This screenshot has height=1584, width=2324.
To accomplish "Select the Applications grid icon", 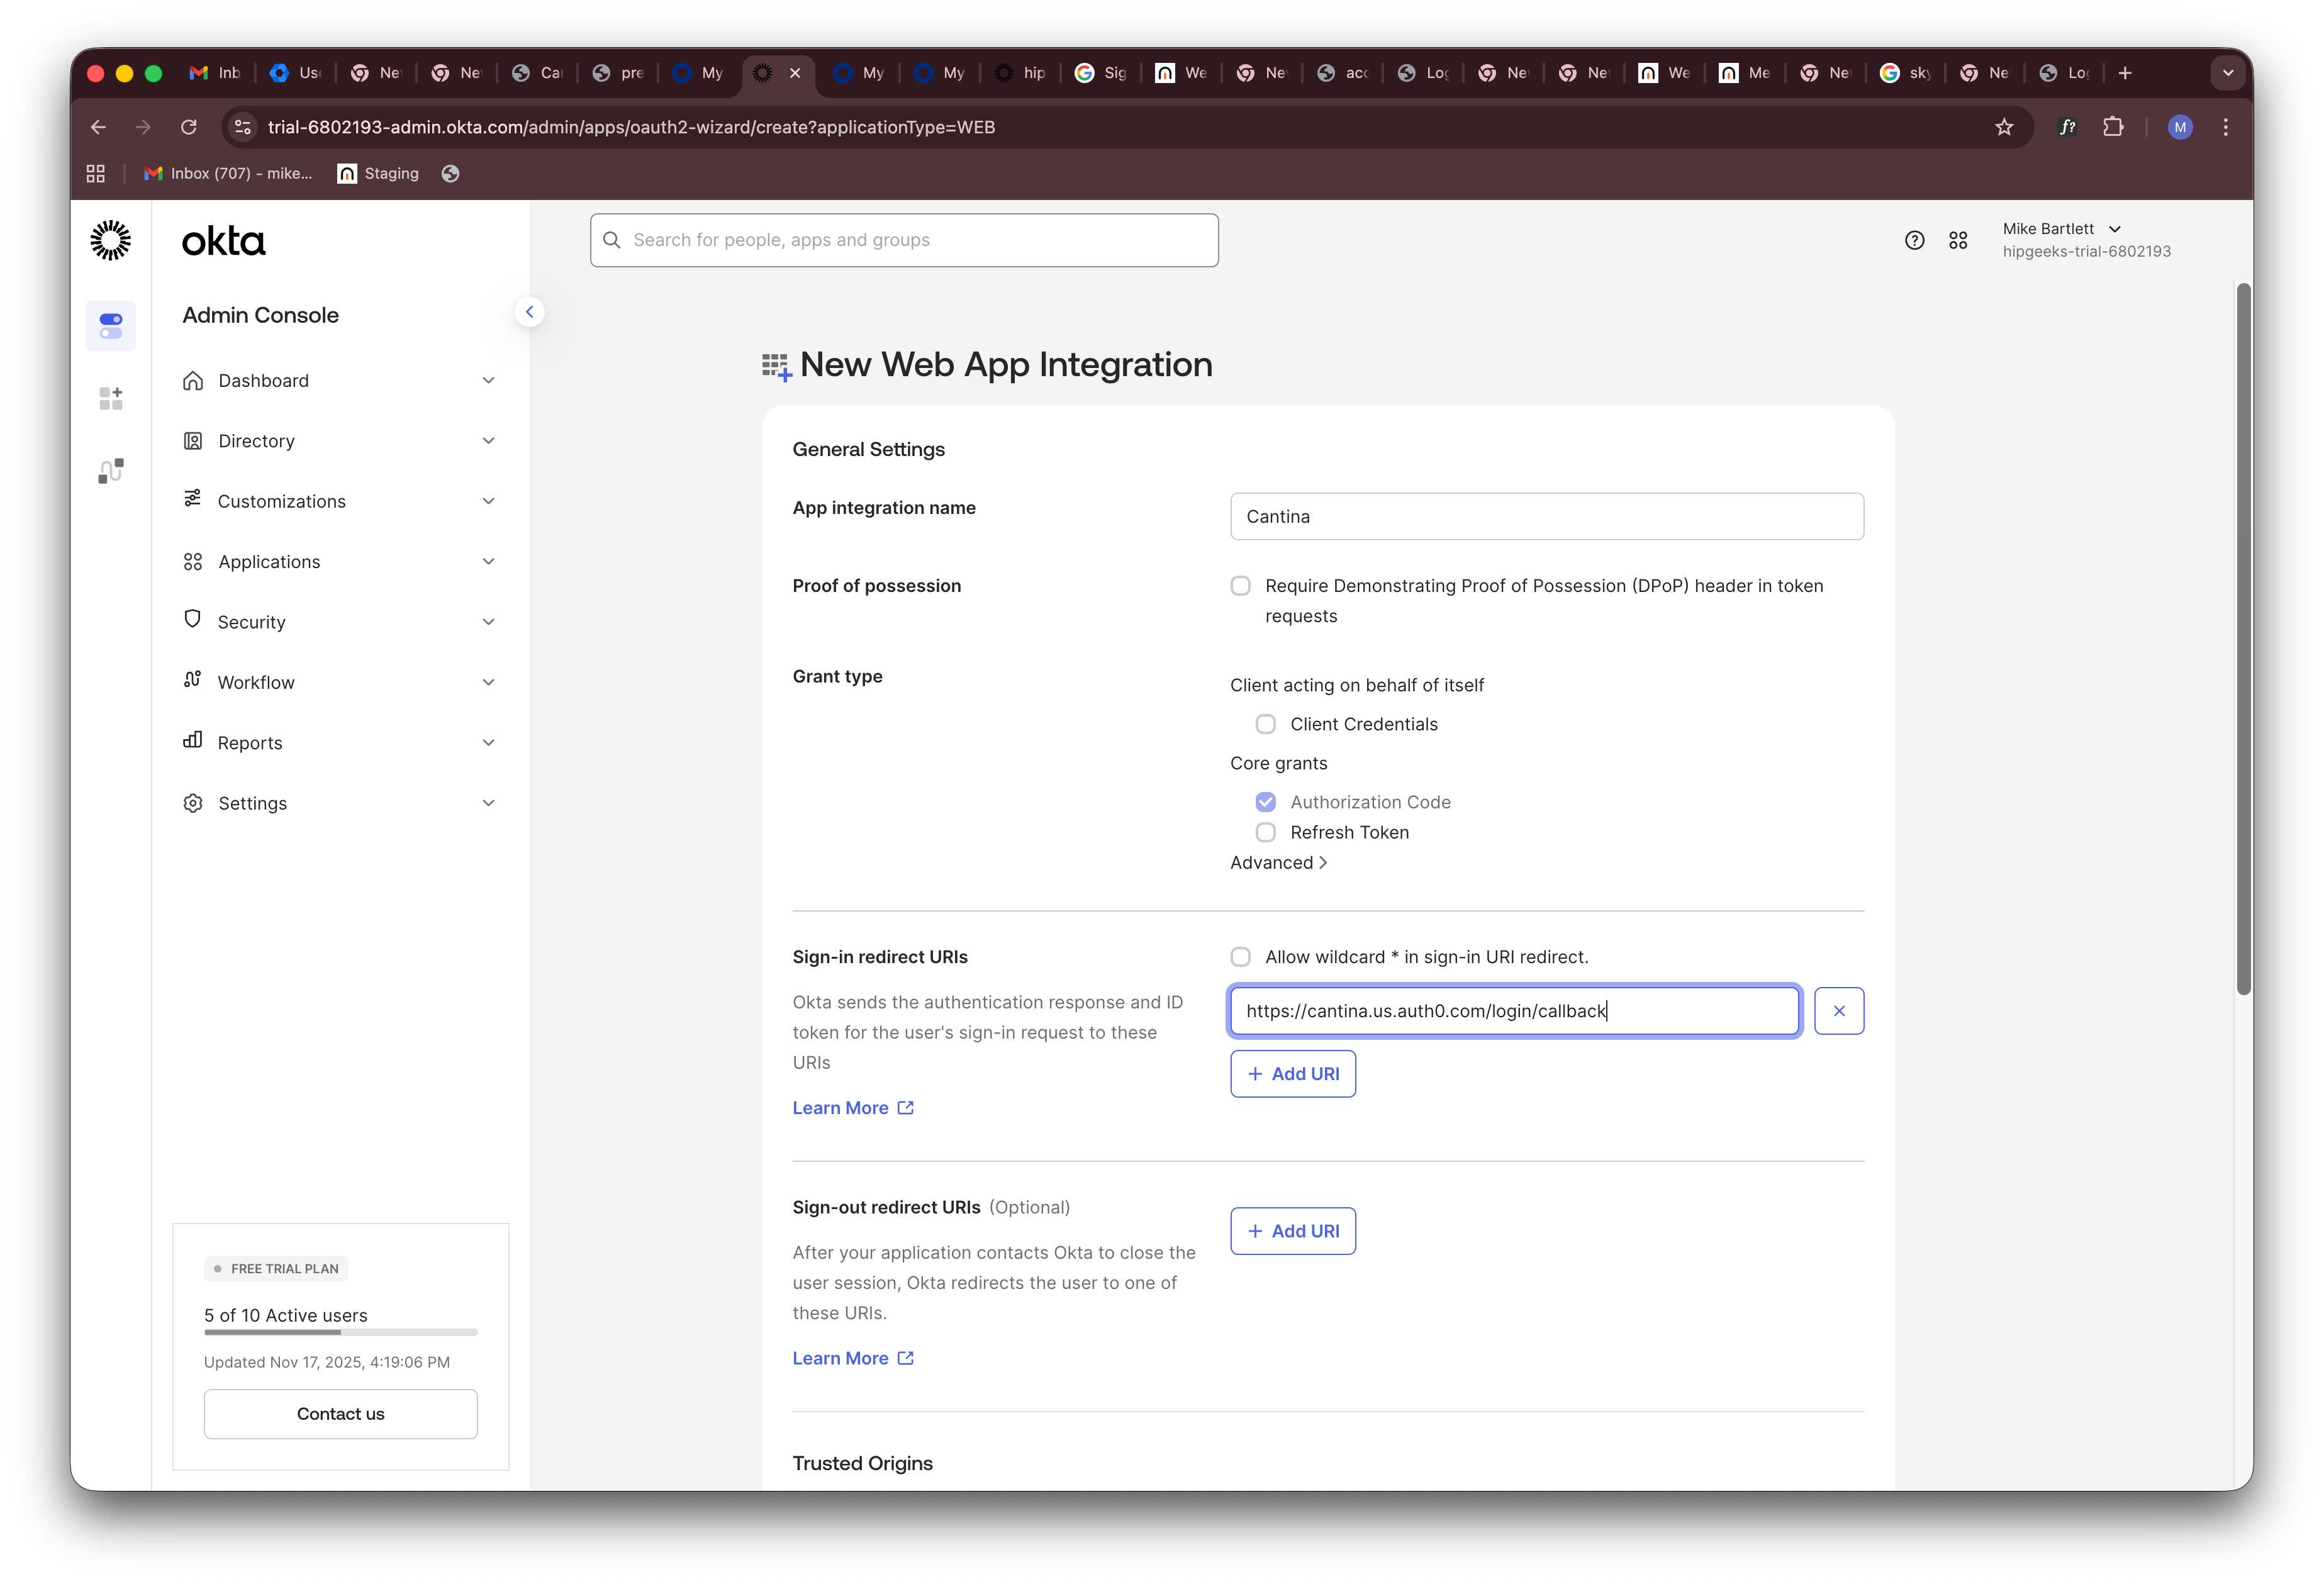I will [193, 561].
